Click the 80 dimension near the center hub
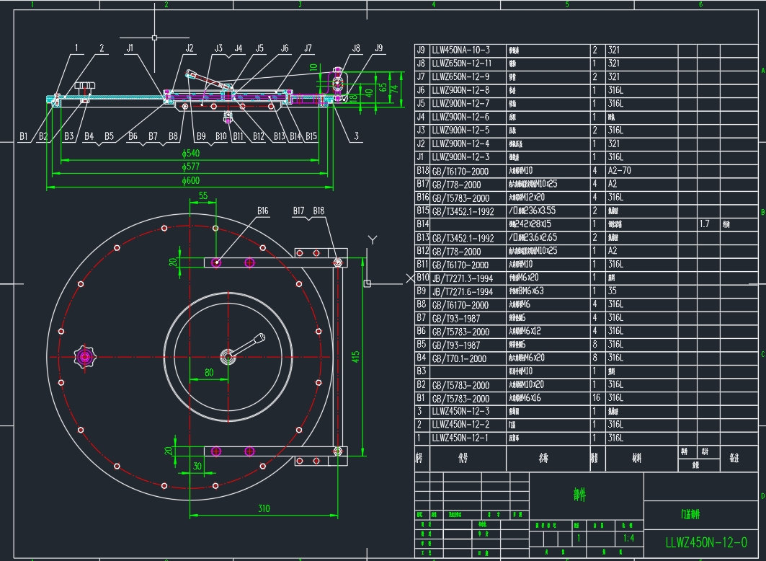The image size is (766, 561). (209, 372)
